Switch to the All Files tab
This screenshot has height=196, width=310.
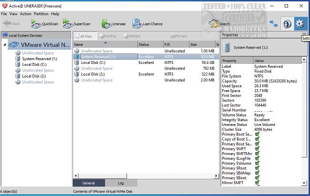[85, 36]
